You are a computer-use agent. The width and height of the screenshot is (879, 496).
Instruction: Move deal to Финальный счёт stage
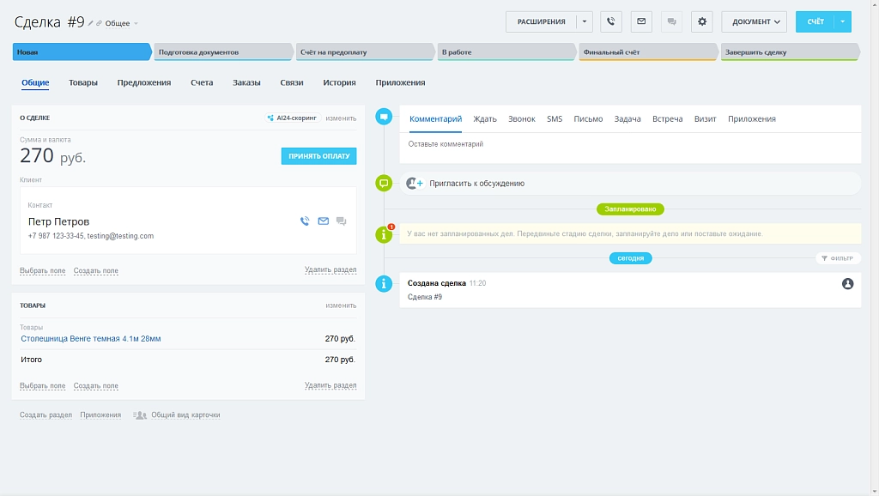point(648,51)
